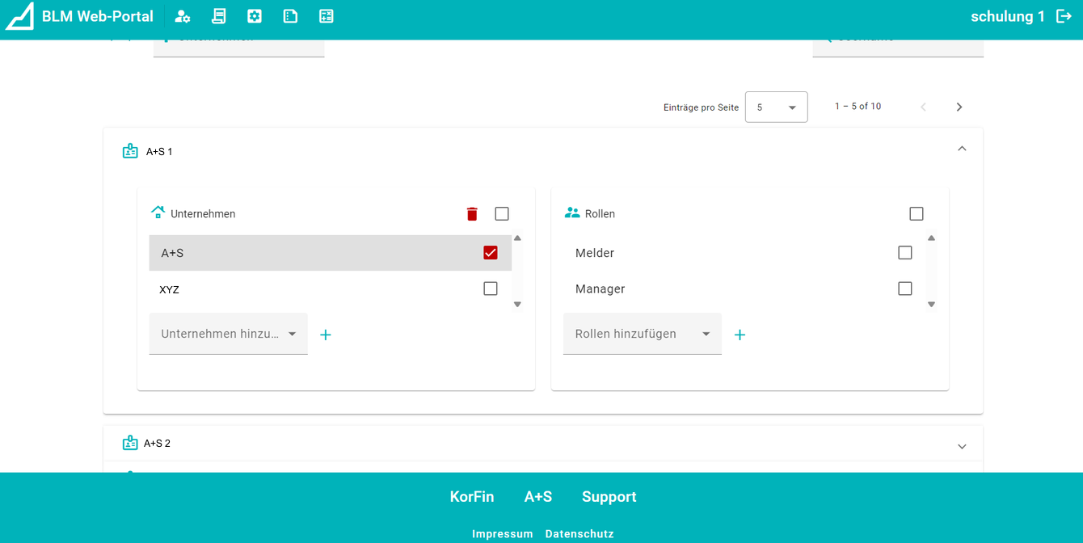1083x543 pixels.
Task: Click the receipt document icon in header
Action: 218,16
